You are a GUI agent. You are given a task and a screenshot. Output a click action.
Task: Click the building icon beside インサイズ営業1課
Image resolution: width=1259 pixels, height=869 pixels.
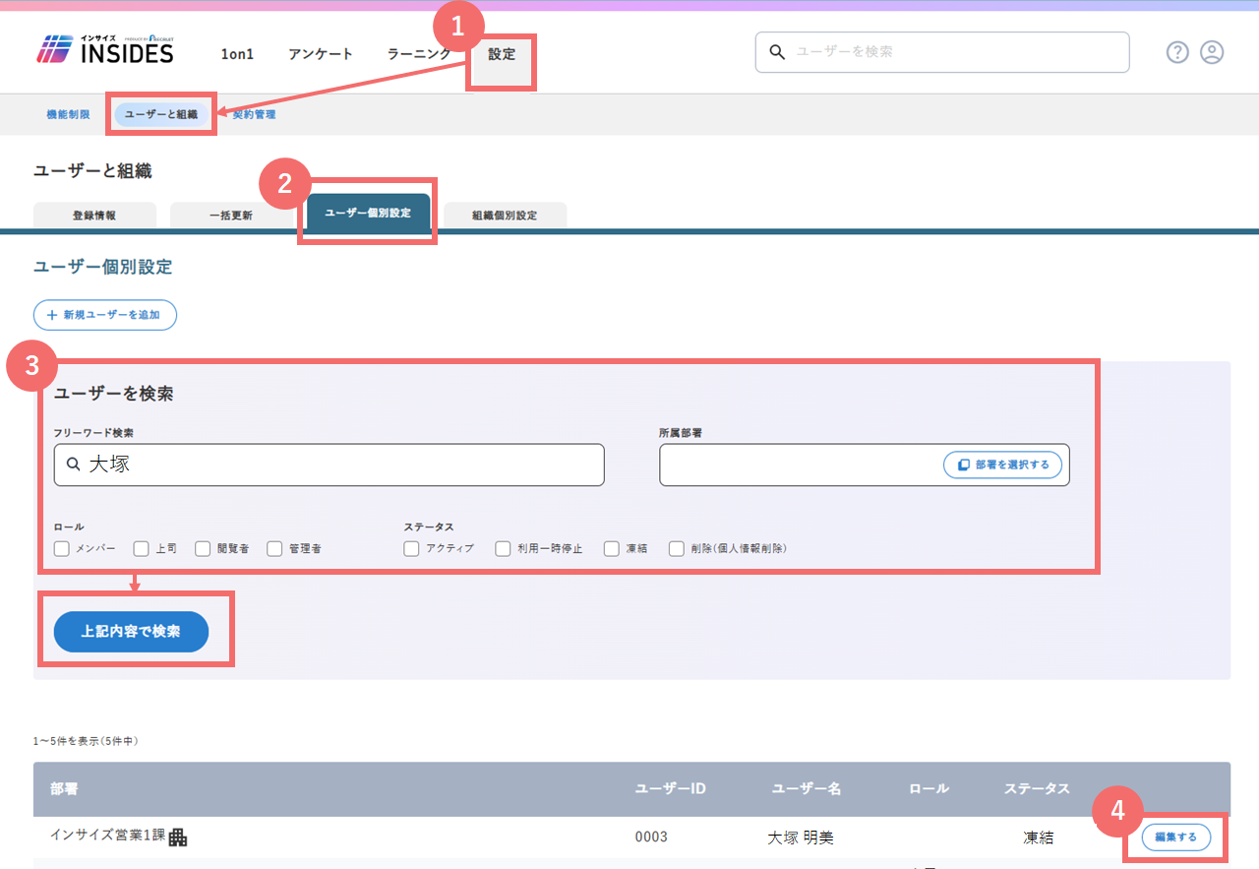tap(178, 838)
